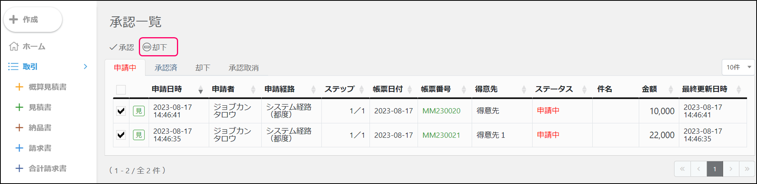Image resolution: width=757 pixels, height=184 pixels.
Task: Select page 1 in pagination
Action: pyautogui.click(x=715, y=169)
